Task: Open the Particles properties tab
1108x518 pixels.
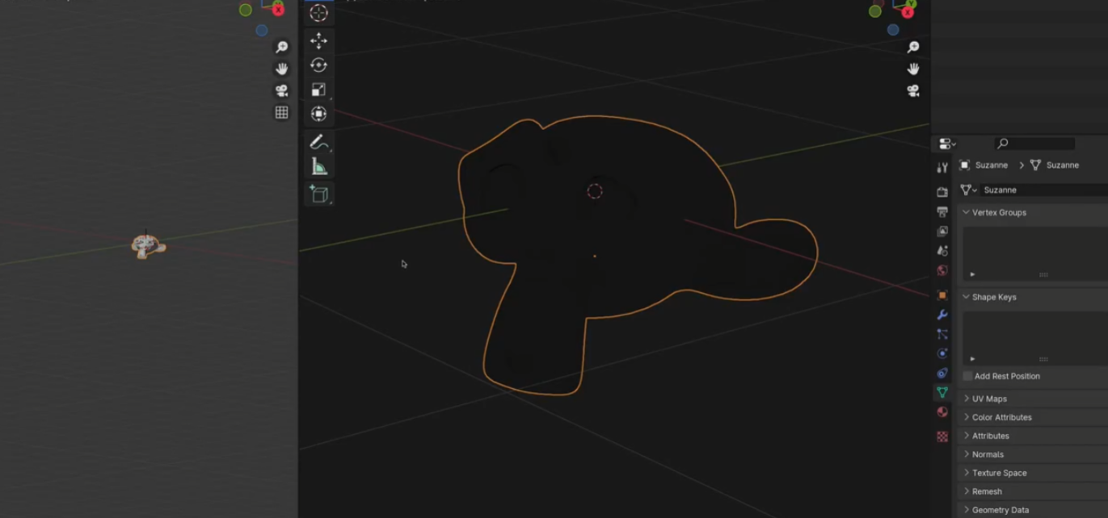Action: pos(942,334)
